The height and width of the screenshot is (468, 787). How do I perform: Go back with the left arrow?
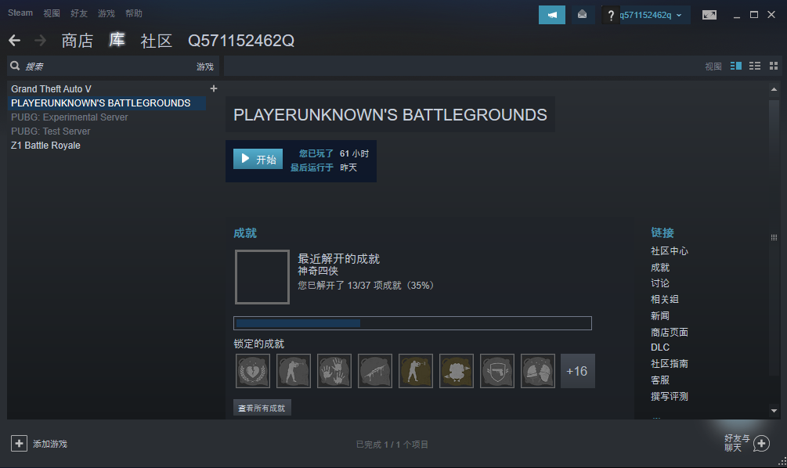[x=15, y=40]
